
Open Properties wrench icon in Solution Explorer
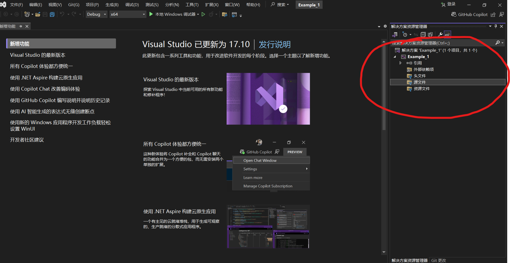point(440,34)
